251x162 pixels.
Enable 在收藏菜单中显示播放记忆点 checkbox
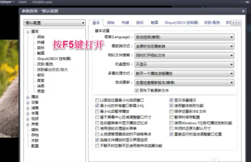(x=97, y=123)
